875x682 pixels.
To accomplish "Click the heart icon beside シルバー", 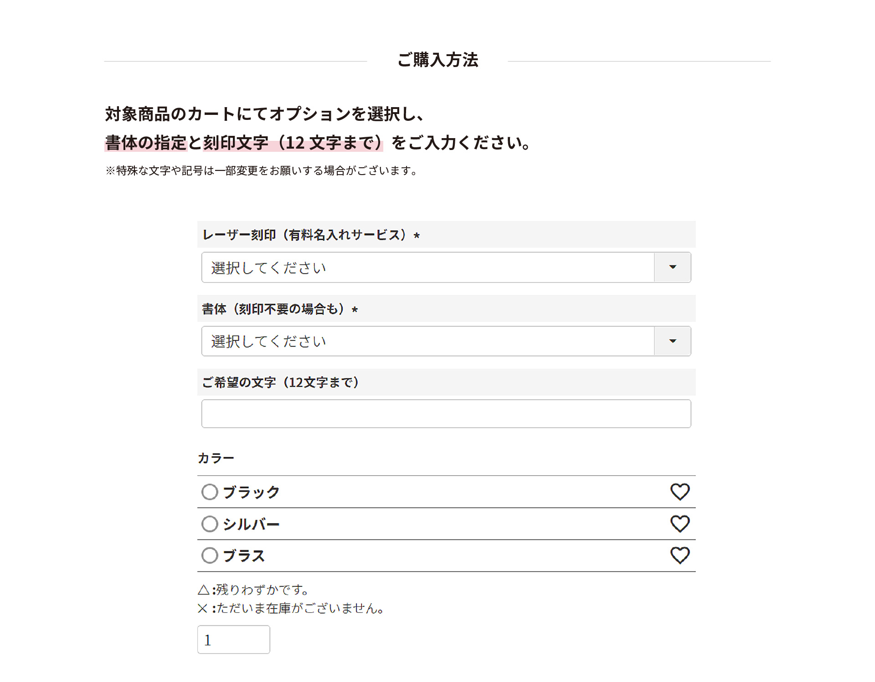I will tap(679, 523).
